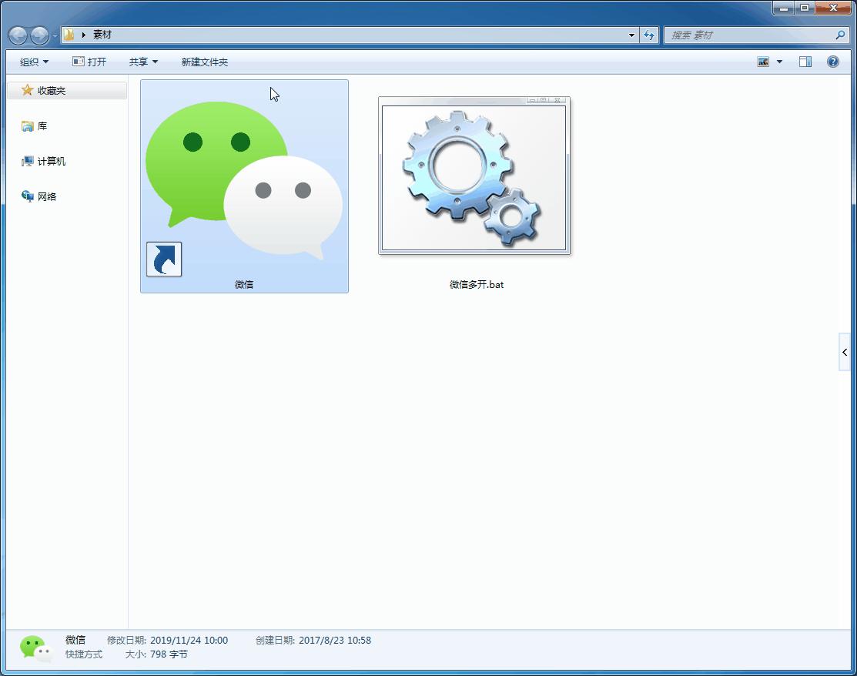Open 收藏夹 in the navigation pane
857x676 pixels.
pyautogui.click(x=51, y=90)
